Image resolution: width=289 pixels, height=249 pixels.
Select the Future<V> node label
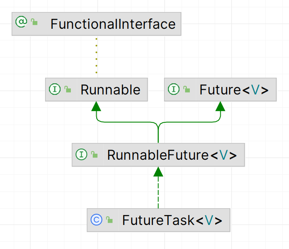click(x=234, y=90)
